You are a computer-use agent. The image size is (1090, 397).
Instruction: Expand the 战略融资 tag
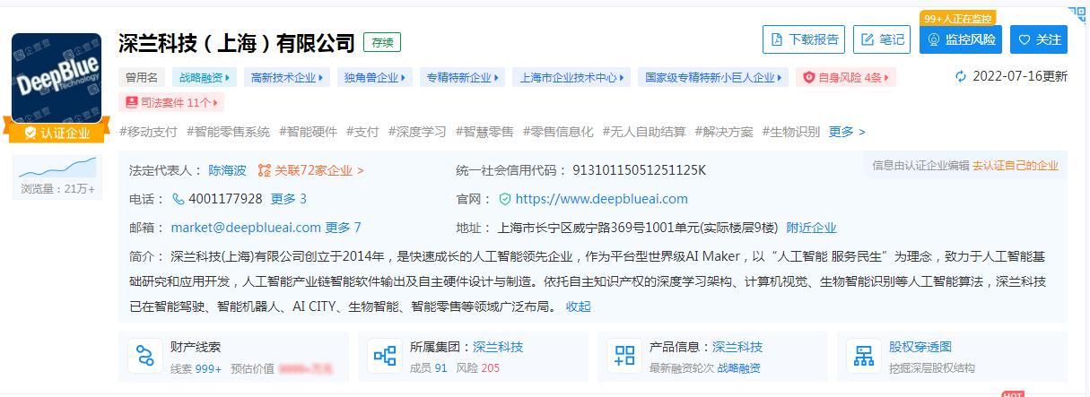tap(203, 77)
